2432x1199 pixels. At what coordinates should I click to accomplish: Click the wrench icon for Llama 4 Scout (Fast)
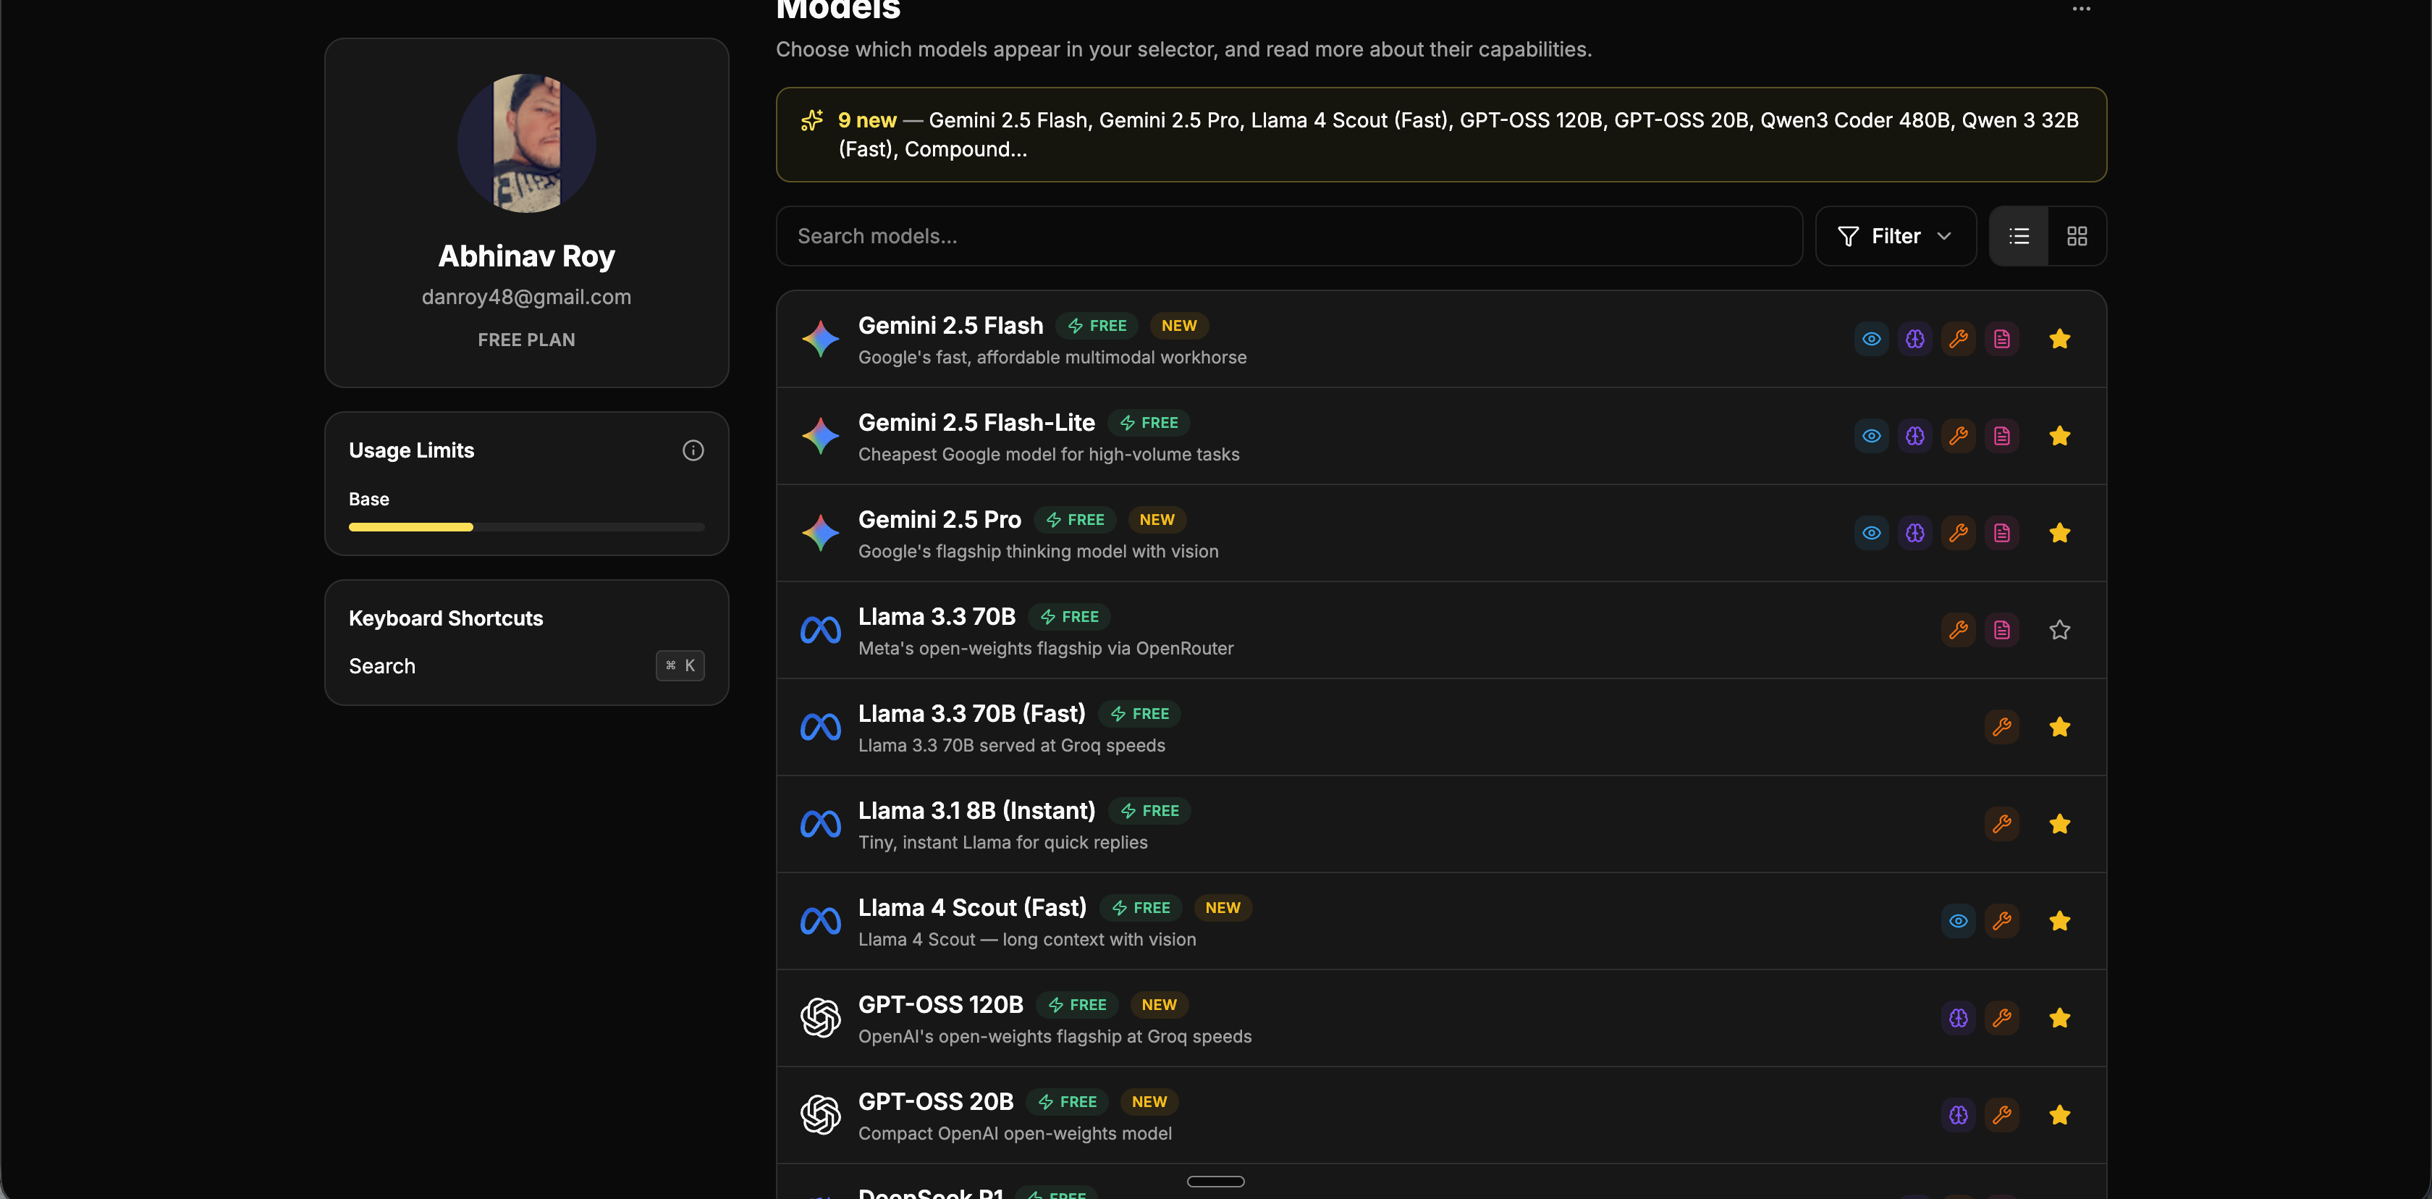pyautogui.click(x=2001, y=922)
